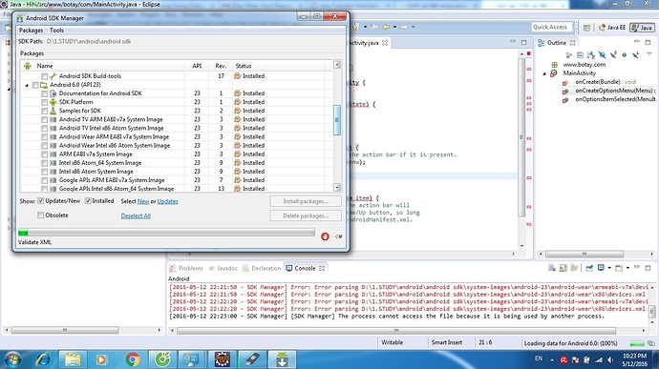Open the Outline view menu dropdown
This screenshot has width=659, height=369.
coord(649,54)
